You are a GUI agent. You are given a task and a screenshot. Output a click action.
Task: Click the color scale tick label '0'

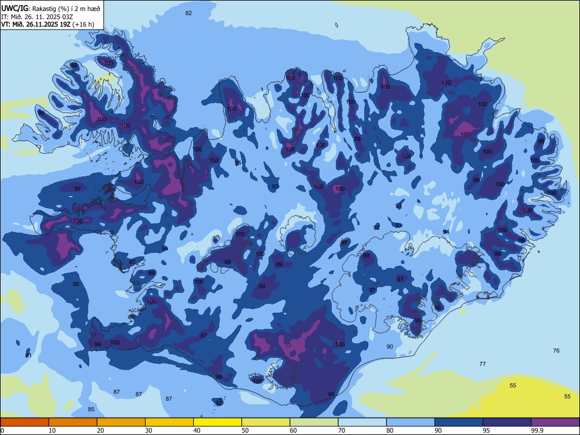(x=2, y=430)
